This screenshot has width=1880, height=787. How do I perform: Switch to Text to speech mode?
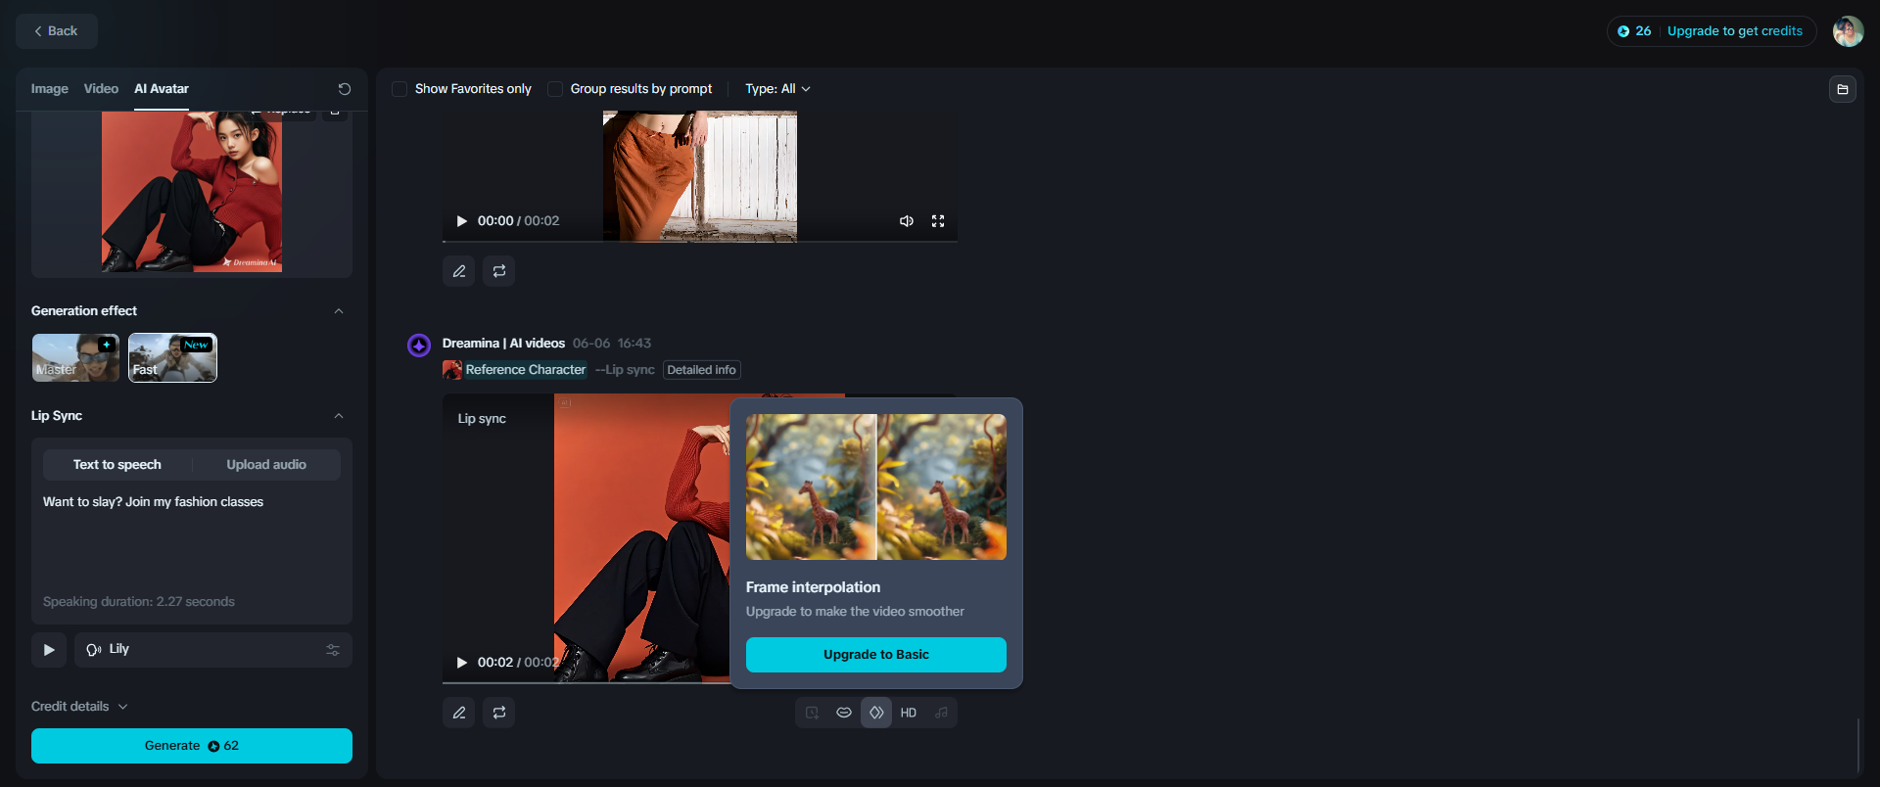[x=117, y=465]
